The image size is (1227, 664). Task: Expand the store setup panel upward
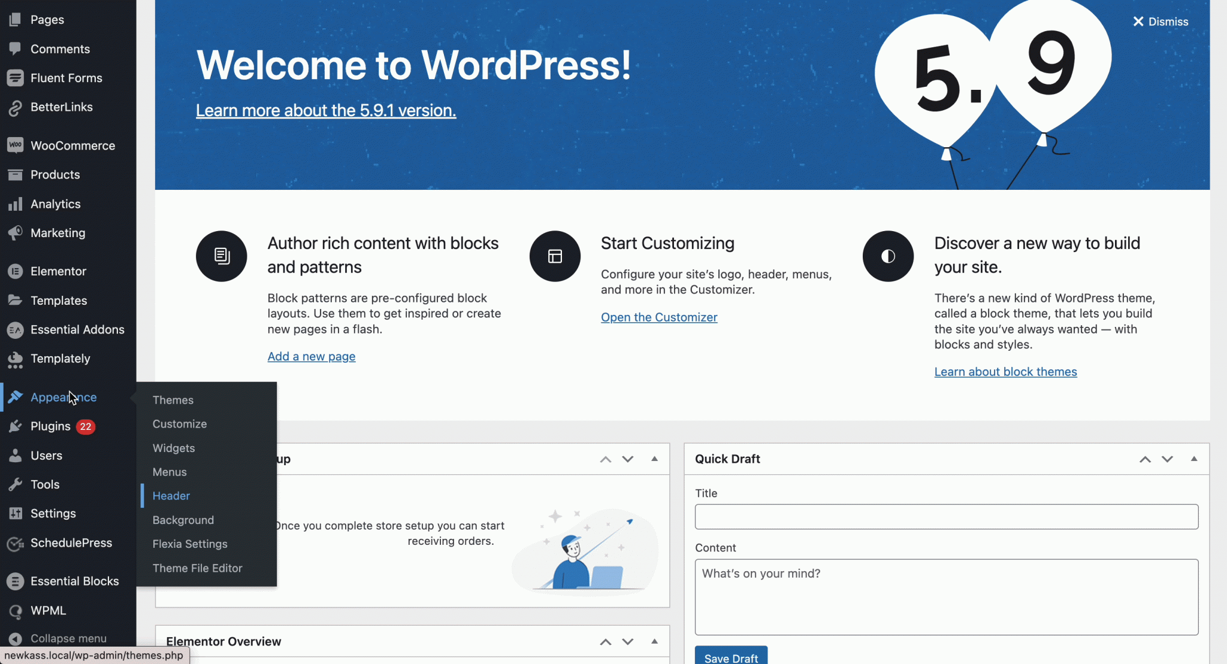pos(605,459)
